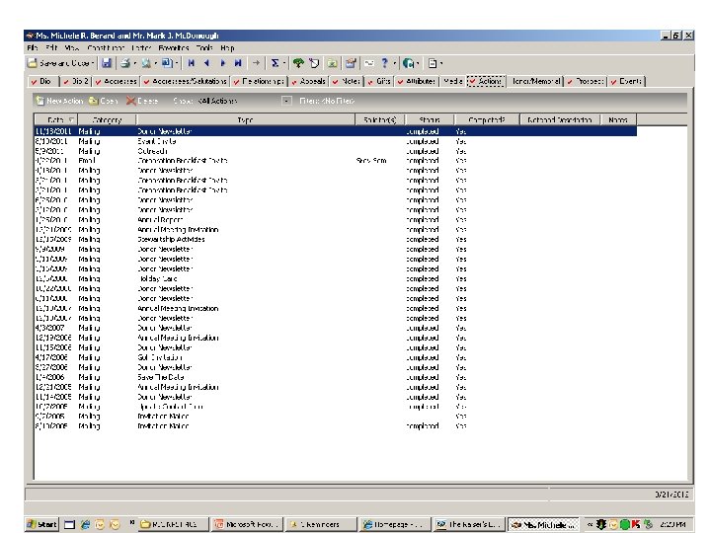Click the Save and Close button
The height and width of the screenshot is (533, 711).
click(60, 63)
